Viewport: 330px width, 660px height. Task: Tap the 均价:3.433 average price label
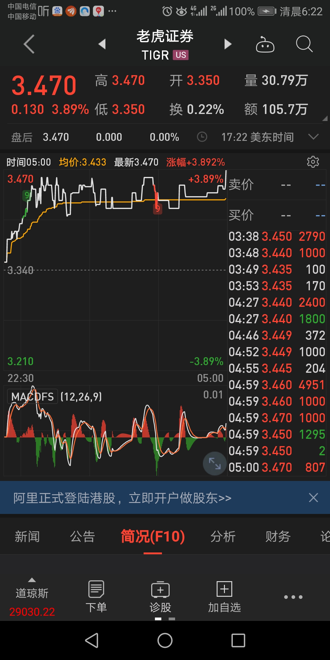pyautogui.click(x=82, y=162)
